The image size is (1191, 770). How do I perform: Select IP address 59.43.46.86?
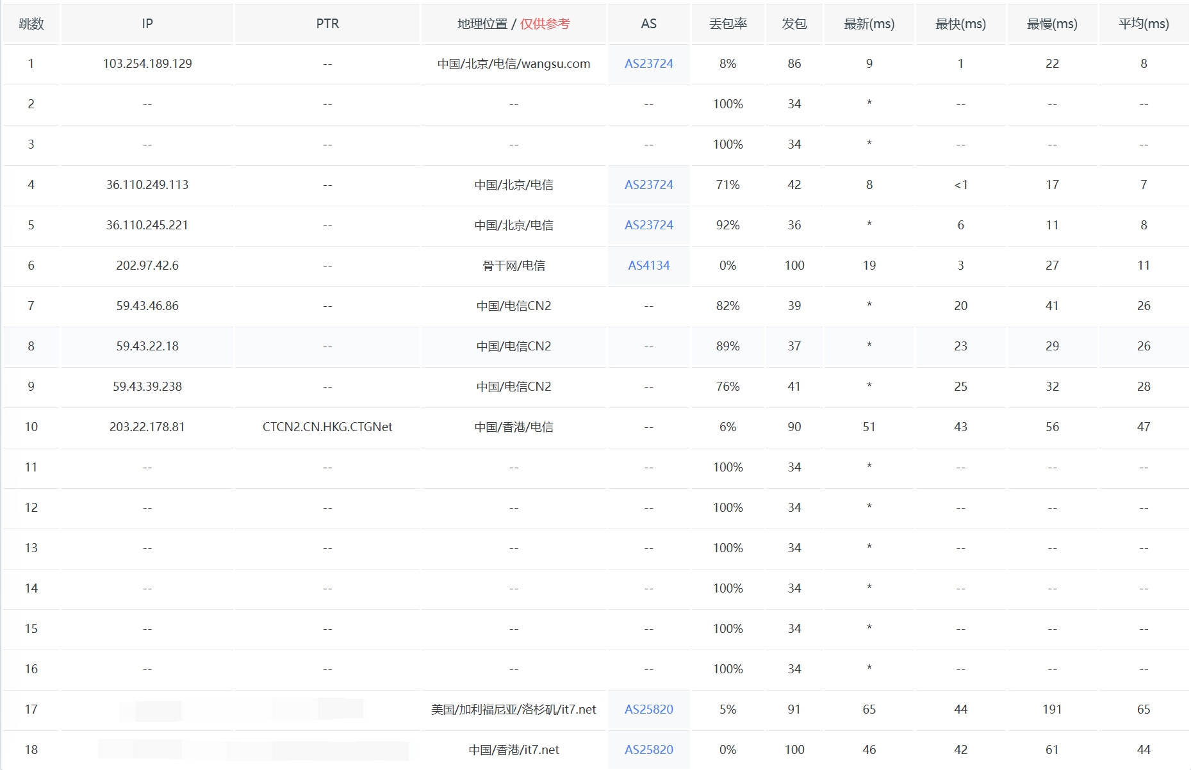click(x=147, y=306)
